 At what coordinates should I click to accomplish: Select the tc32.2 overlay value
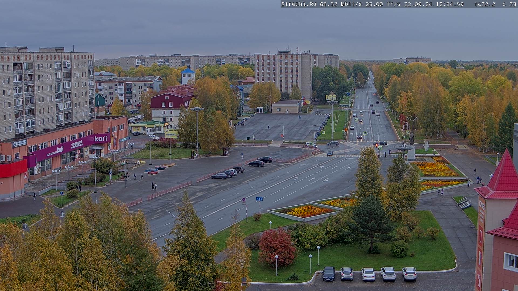point(485,4)
